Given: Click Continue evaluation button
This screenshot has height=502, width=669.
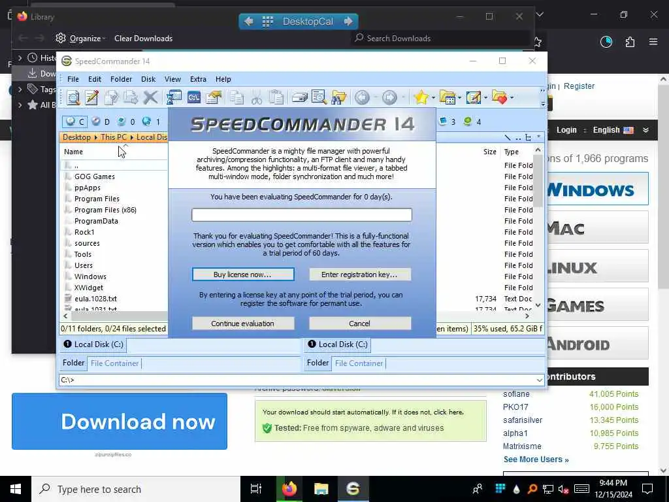Looking at the screenshot, I should [243, 324].
